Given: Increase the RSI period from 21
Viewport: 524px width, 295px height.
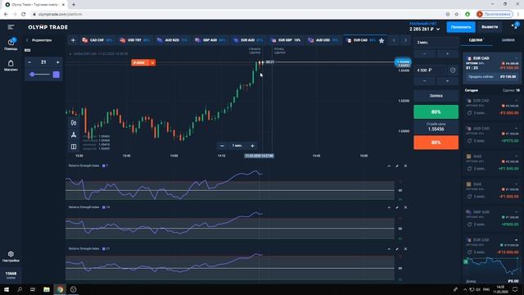Looking at the screenshot, I should pos(58,62).
